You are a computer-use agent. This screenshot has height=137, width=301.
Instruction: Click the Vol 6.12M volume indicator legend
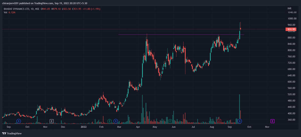point(10,13)
